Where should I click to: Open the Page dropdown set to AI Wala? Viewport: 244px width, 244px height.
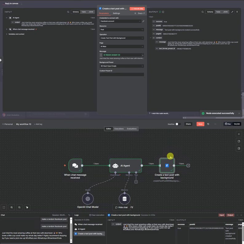click(122, 46)
